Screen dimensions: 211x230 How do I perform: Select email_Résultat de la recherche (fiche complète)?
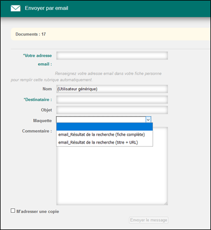click(x=104, y=135)
